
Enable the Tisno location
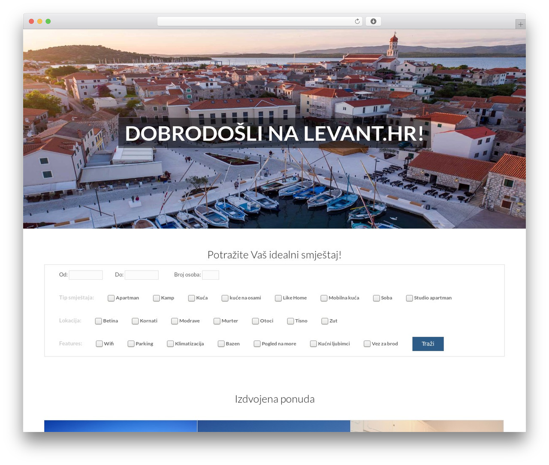click(291, 321)
